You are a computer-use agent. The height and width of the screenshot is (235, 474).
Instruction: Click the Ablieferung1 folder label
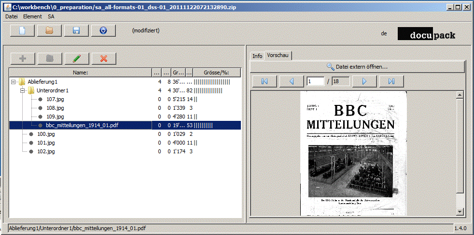[42, 82]
